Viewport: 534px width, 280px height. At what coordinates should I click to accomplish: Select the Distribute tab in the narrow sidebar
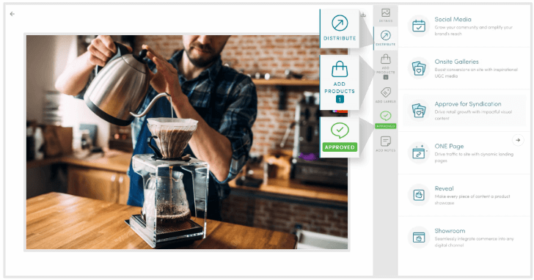(x=386, y=38)
